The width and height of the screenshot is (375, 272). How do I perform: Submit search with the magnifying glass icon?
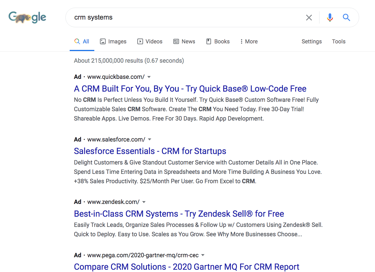pyautogui.click(x=346, y=18)
